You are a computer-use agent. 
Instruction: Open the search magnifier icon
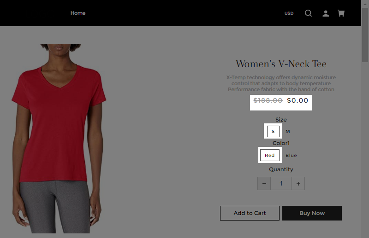308,13
